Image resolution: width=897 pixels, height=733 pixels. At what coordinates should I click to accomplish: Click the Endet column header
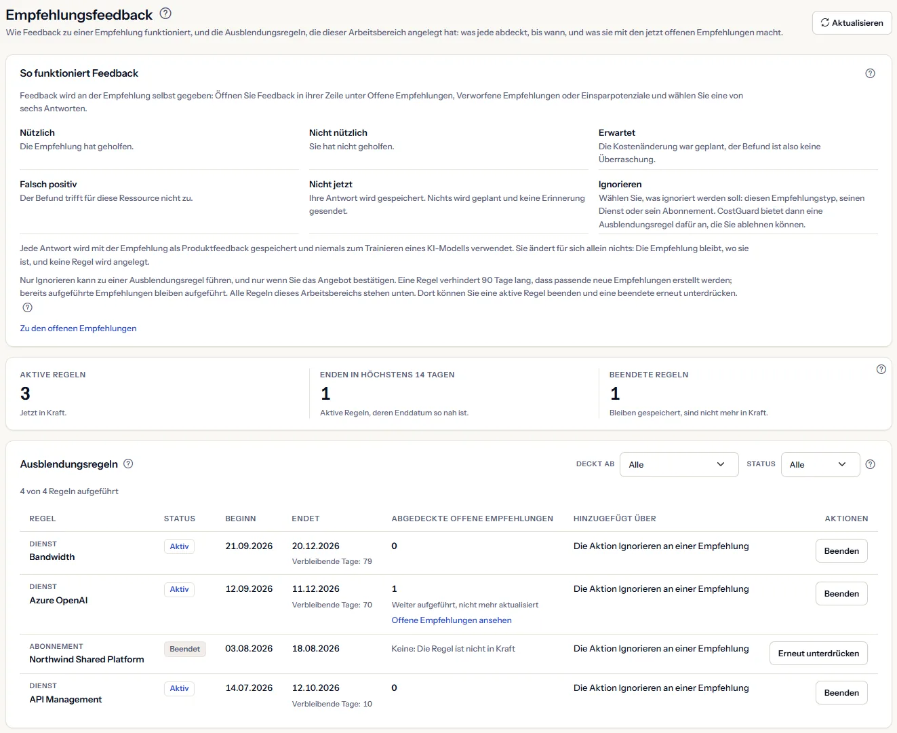click(306, 519)
